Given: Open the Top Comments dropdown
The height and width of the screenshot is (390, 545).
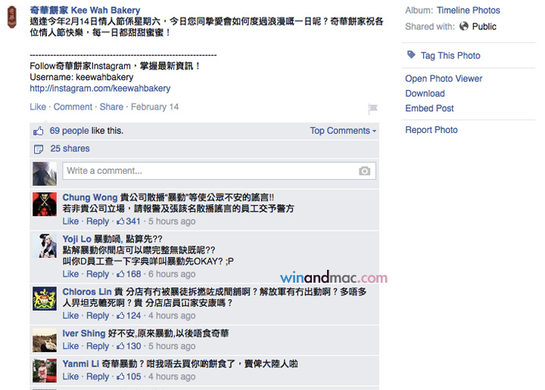Looking at the screenshot, I should coord(343,131).
